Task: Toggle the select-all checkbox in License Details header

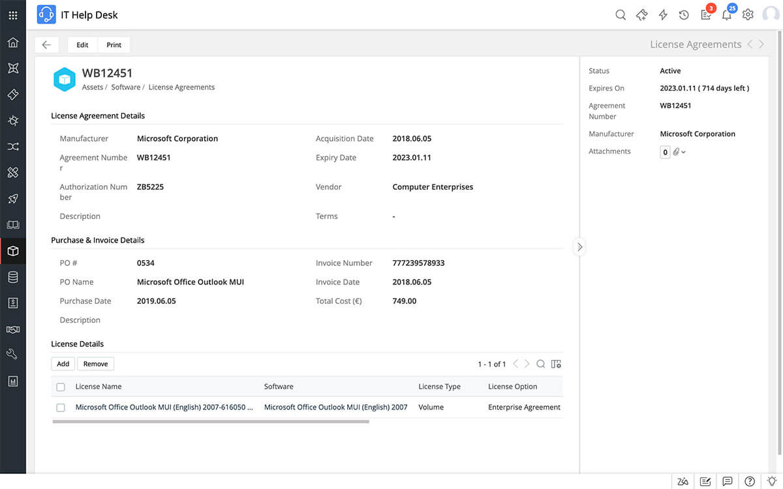Action: pos(61,386)
